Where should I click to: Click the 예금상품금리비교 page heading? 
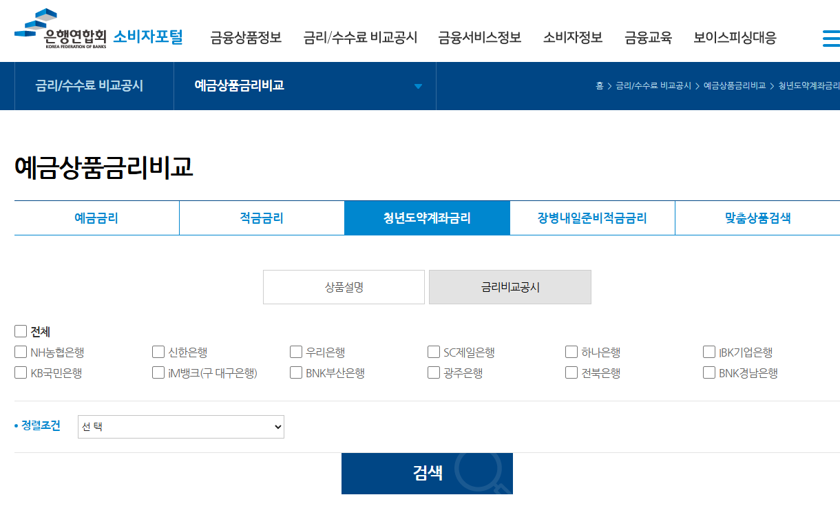point(103,168)
